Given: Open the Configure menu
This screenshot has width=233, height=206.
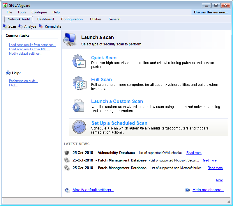Looking at the screenshot, I should coord(39,12).
